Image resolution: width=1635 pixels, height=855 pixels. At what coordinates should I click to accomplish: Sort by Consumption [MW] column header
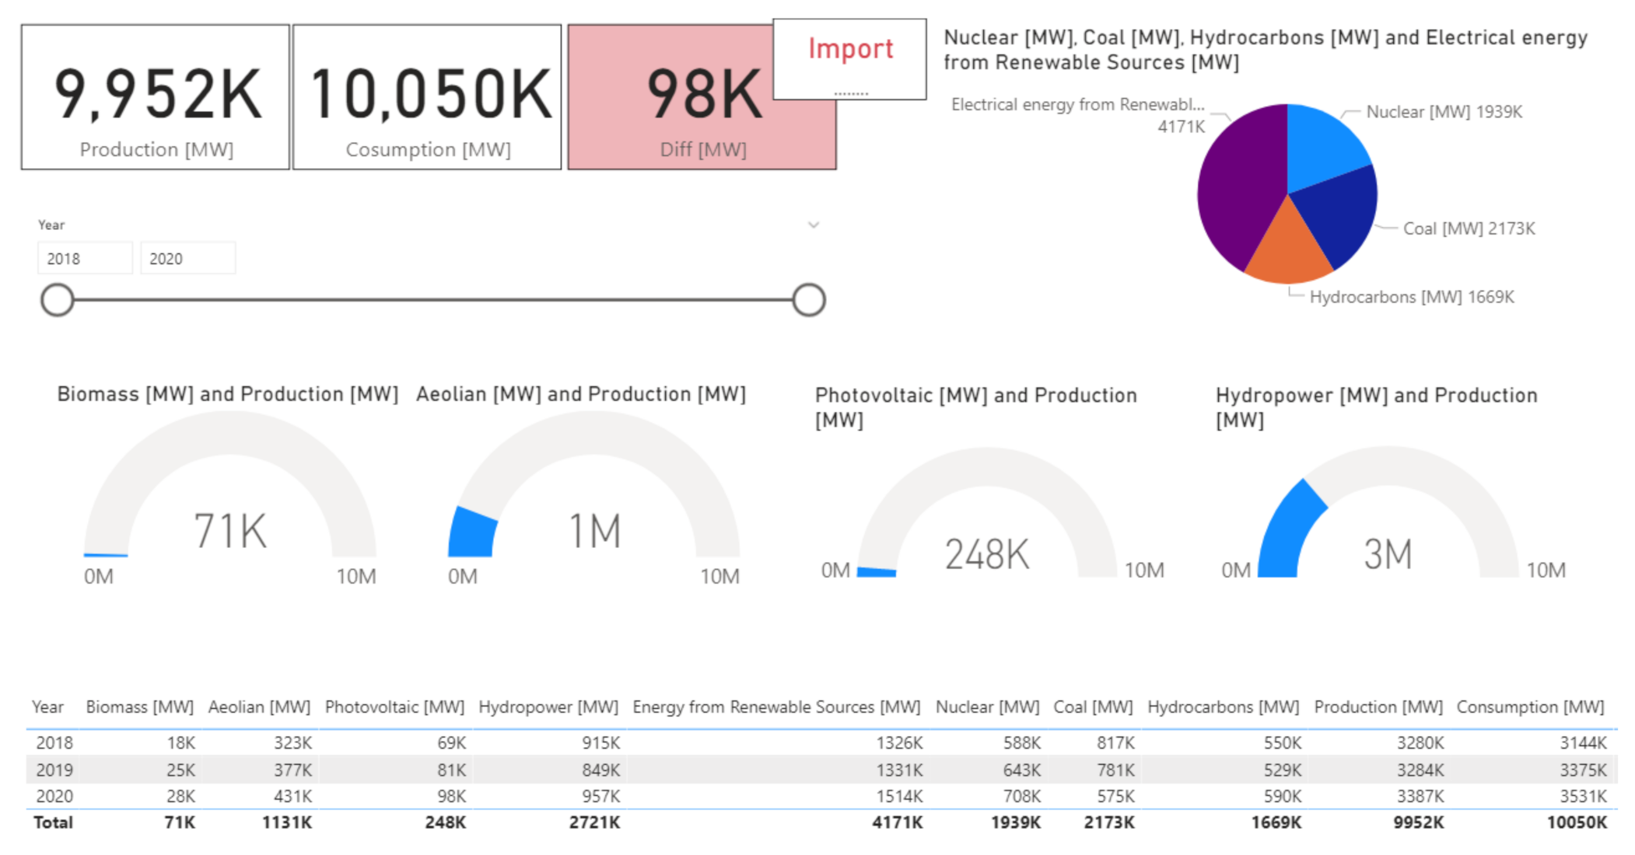coord(1529,707)
